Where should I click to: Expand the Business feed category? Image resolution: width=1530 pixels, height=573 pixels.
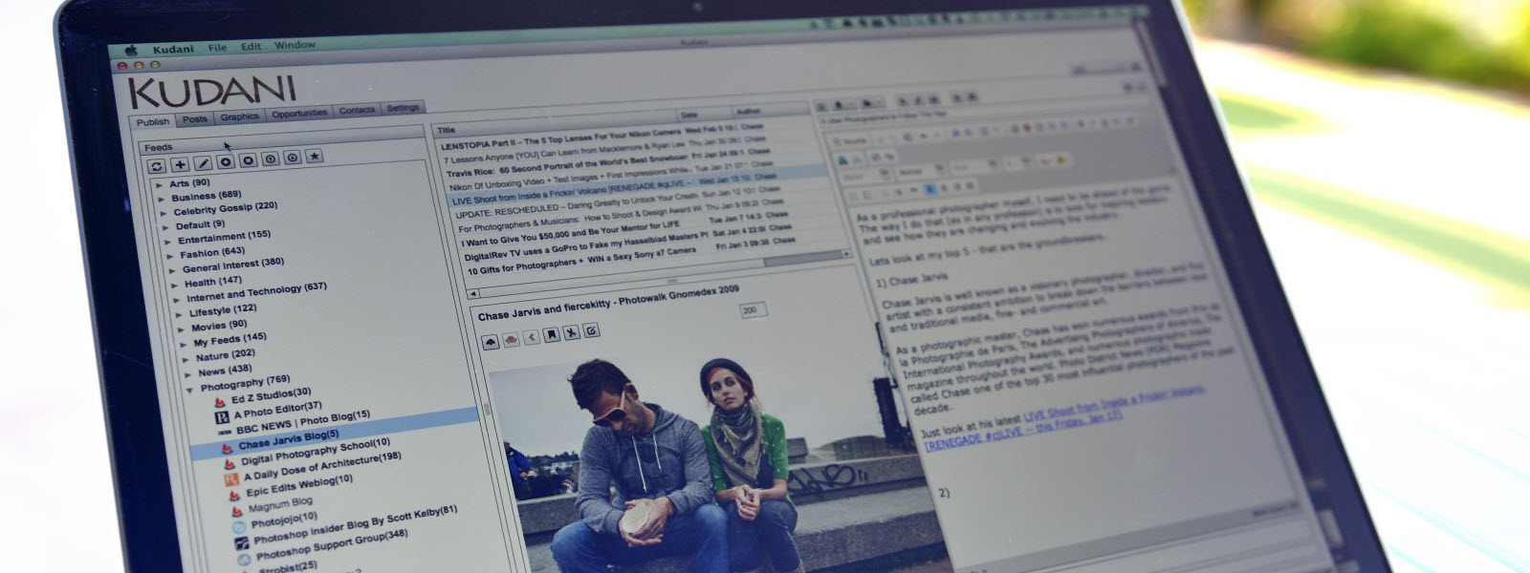coord(162,200)
